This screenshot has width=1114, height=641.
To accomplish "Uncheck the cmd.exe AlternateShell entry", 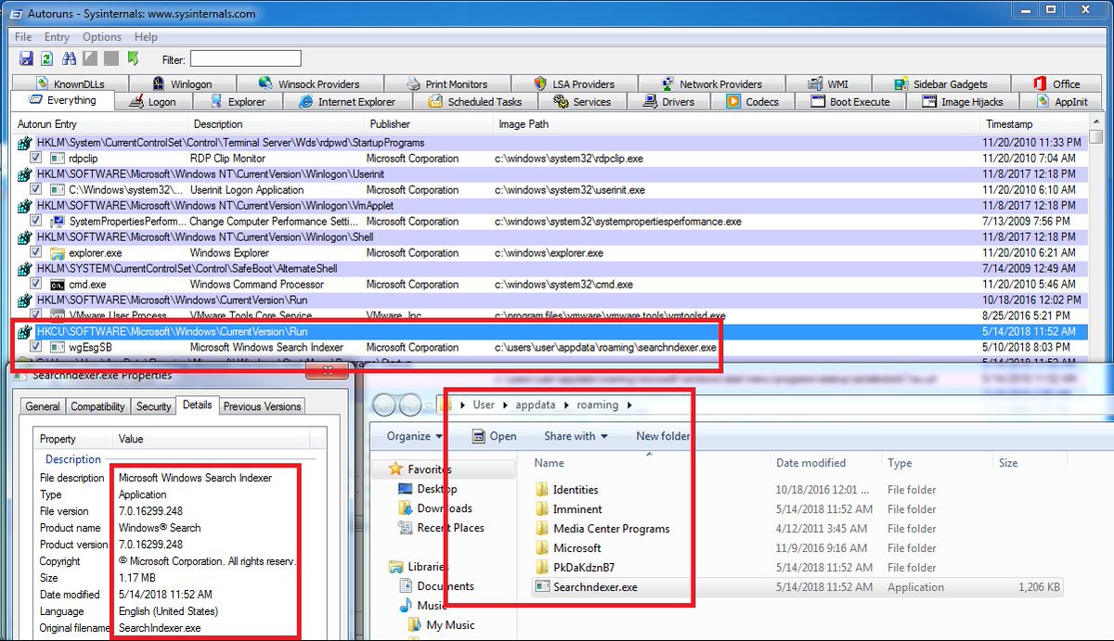I will tap(36, 285).
